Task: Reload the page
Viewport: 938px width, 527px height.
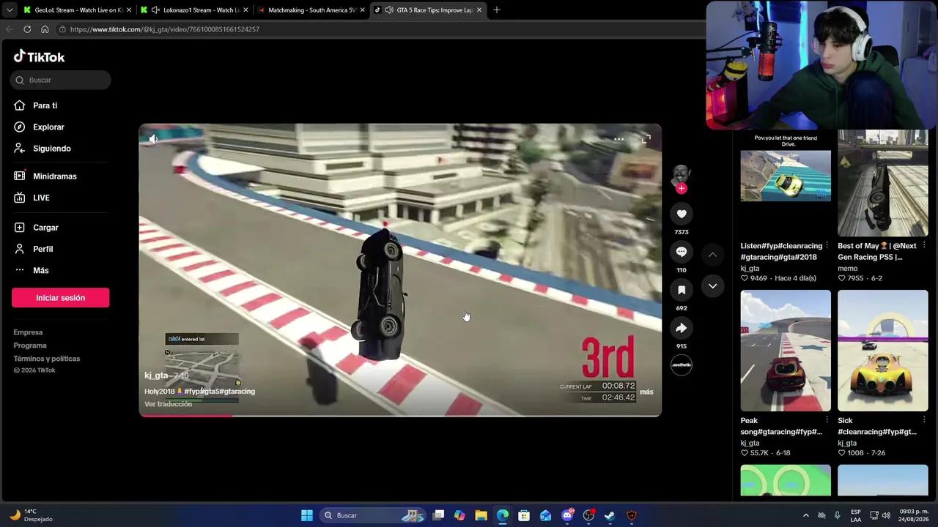Action: point(27,29)
